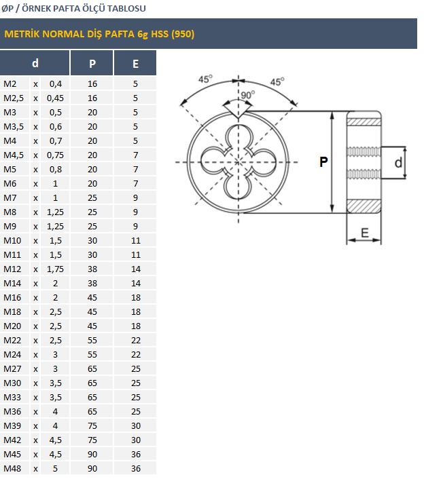Select the 'd' column header
Viewport: 424px width, 496px height.
pyautogui.click(x=35, y=63)
